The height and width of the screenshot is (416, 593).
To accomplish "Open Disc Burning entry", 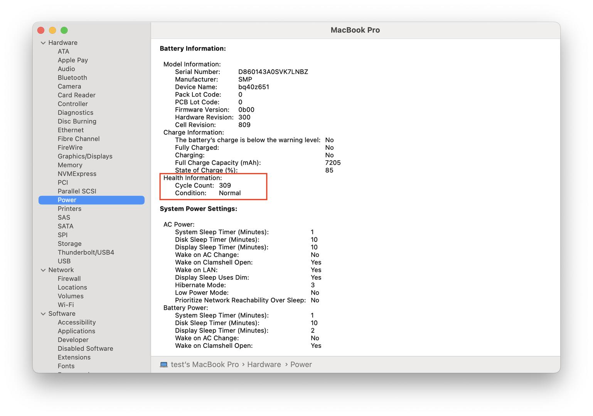I will (77, 121).
